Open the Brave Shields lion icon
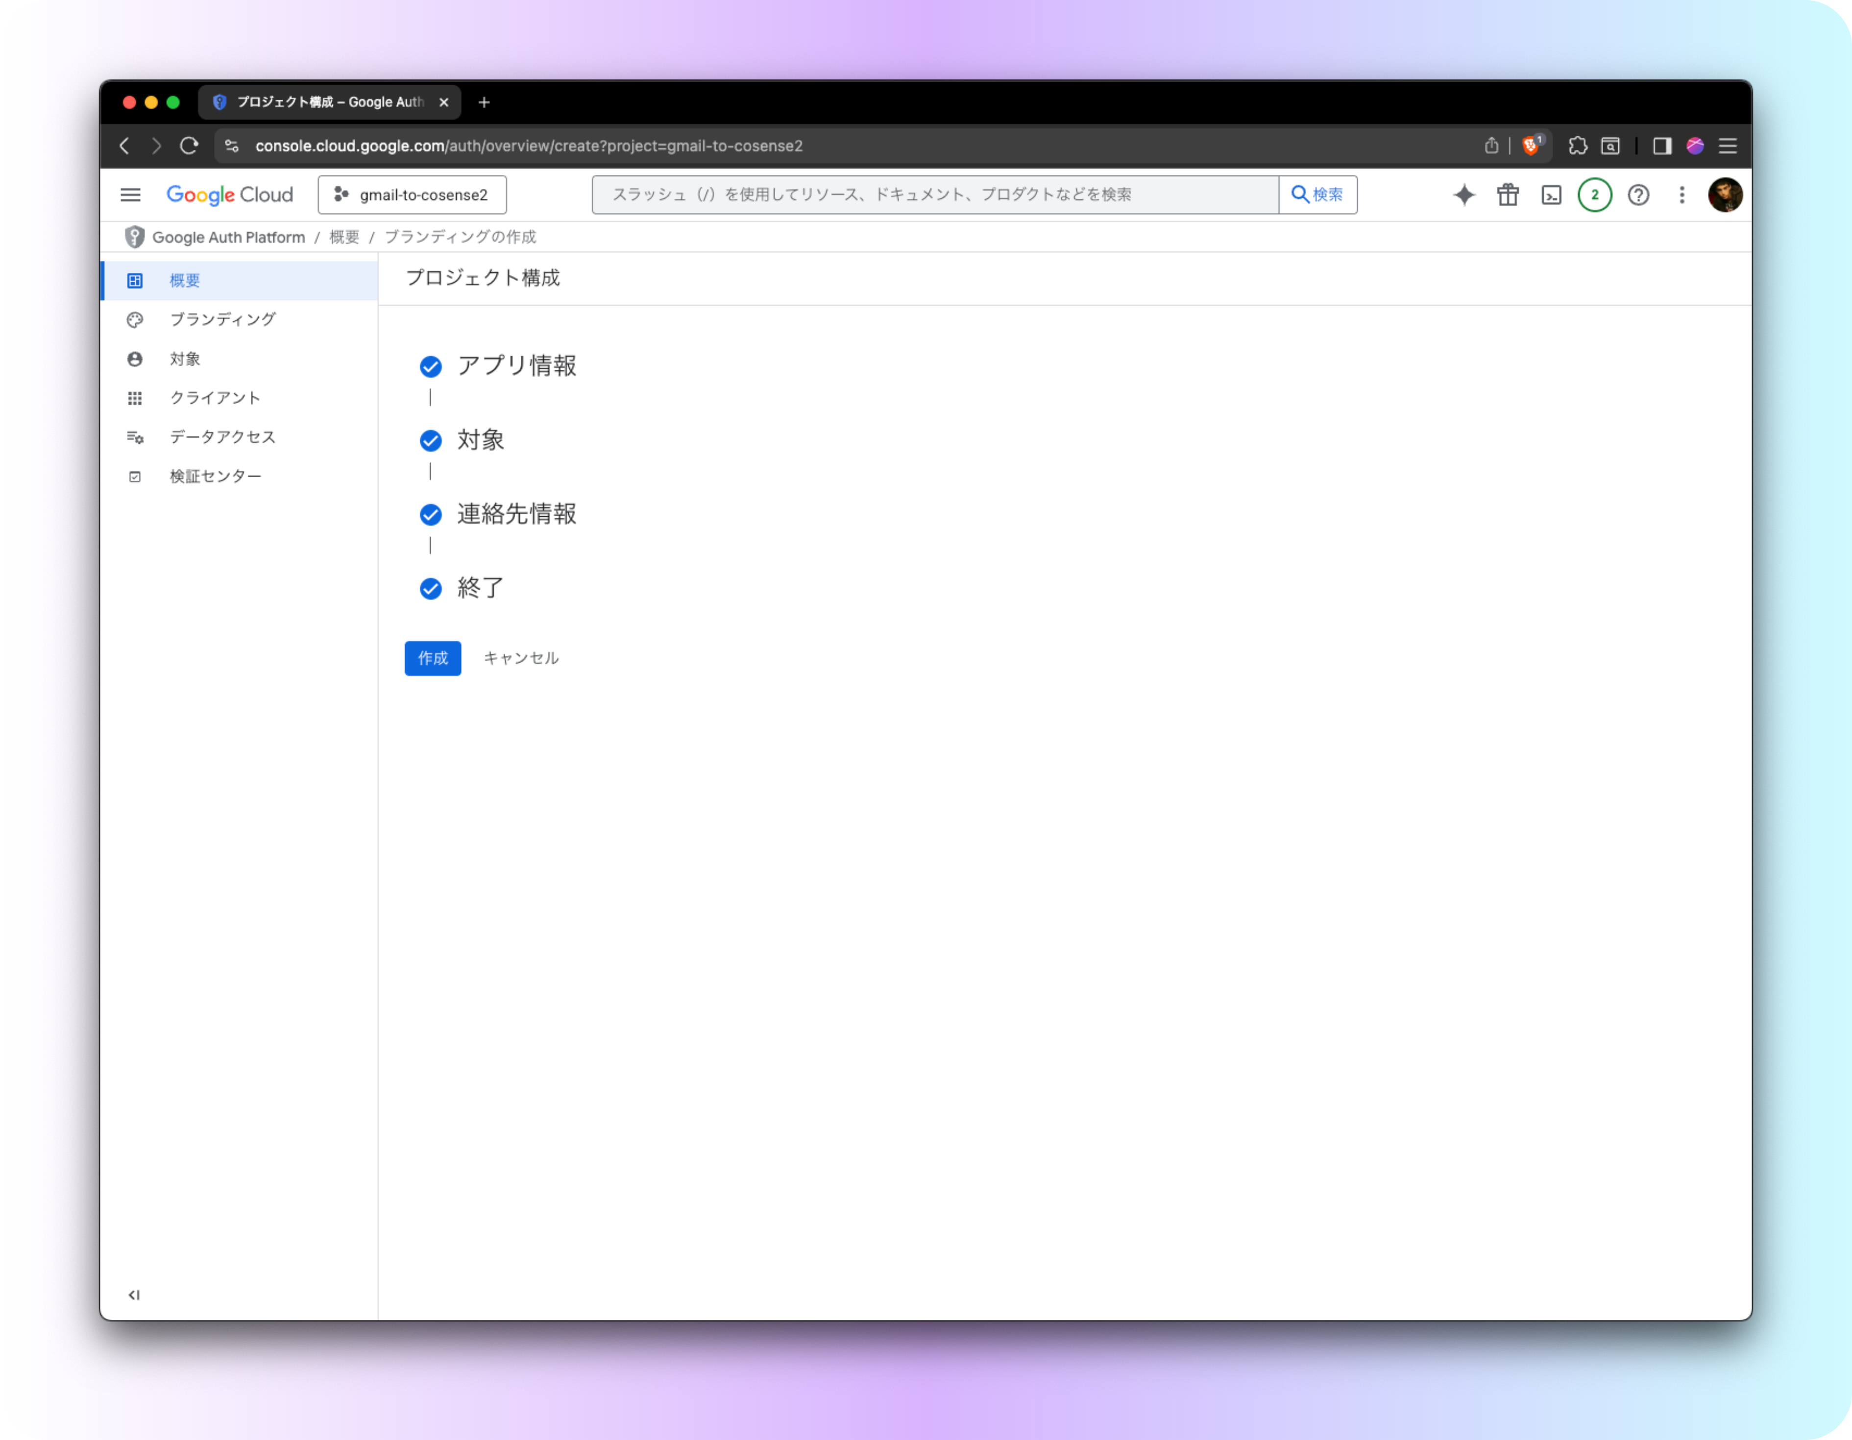The height and width of the screenshot is (1440, 1852). click(1532, 146)
